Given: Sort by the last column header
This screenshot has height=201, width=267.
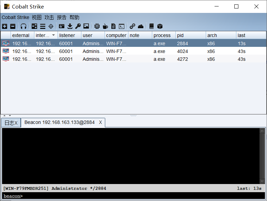Looking at the screenshot, I should click(251, 35).
